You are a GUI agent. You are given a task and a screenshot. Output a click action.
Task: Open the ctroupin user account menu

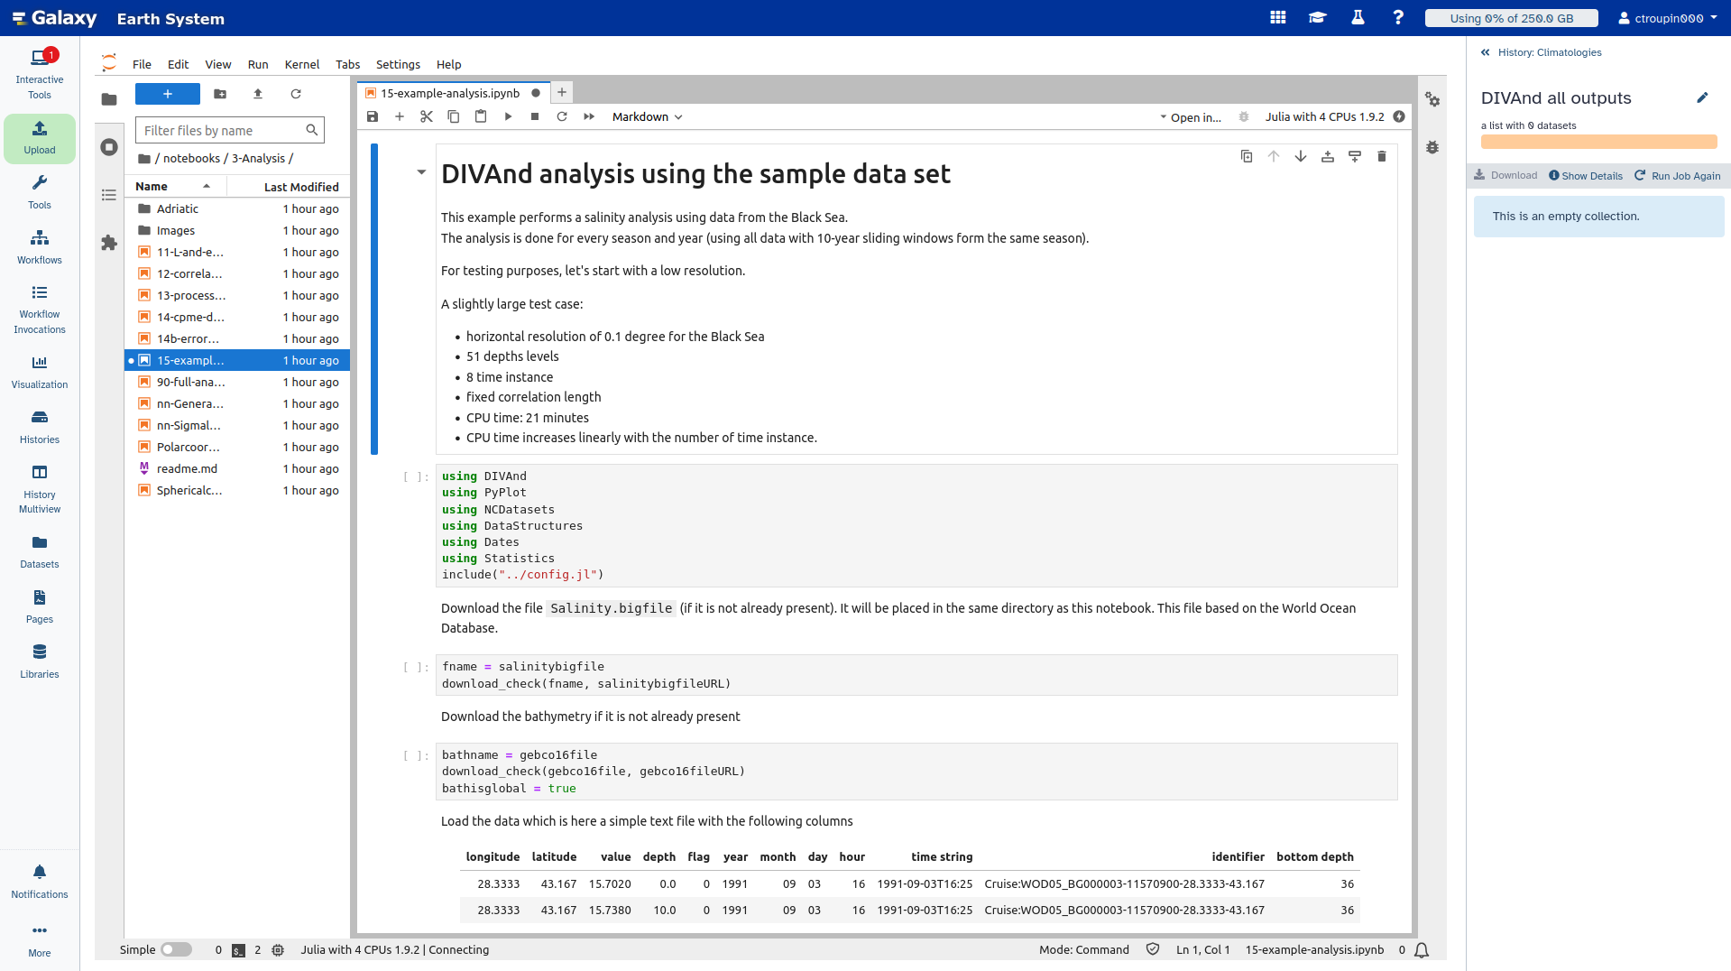click(x=1667, y=18)
